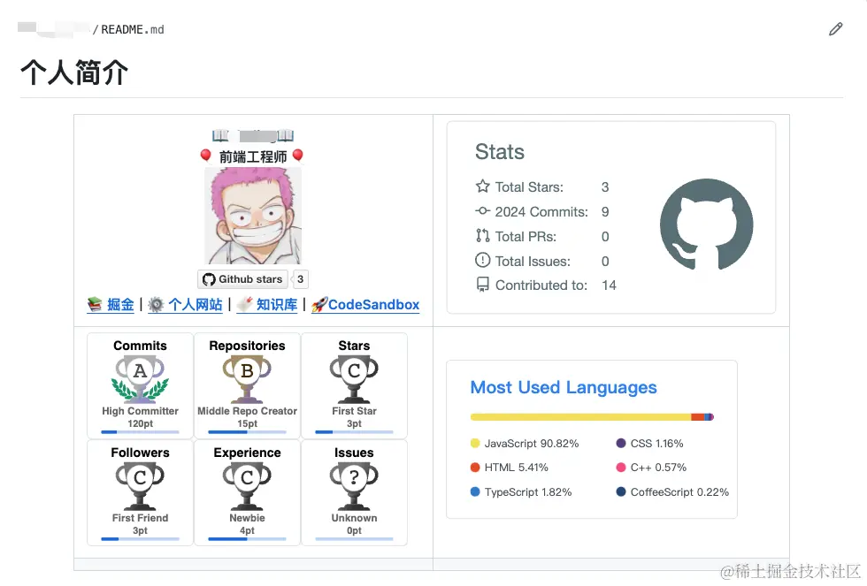Click the 'Middle Repo Creator' trophy label

247,411
